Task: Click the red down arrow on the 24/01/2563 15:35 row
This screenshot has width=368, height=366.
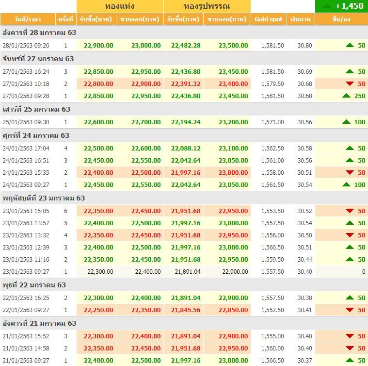Action: [350, 172]
